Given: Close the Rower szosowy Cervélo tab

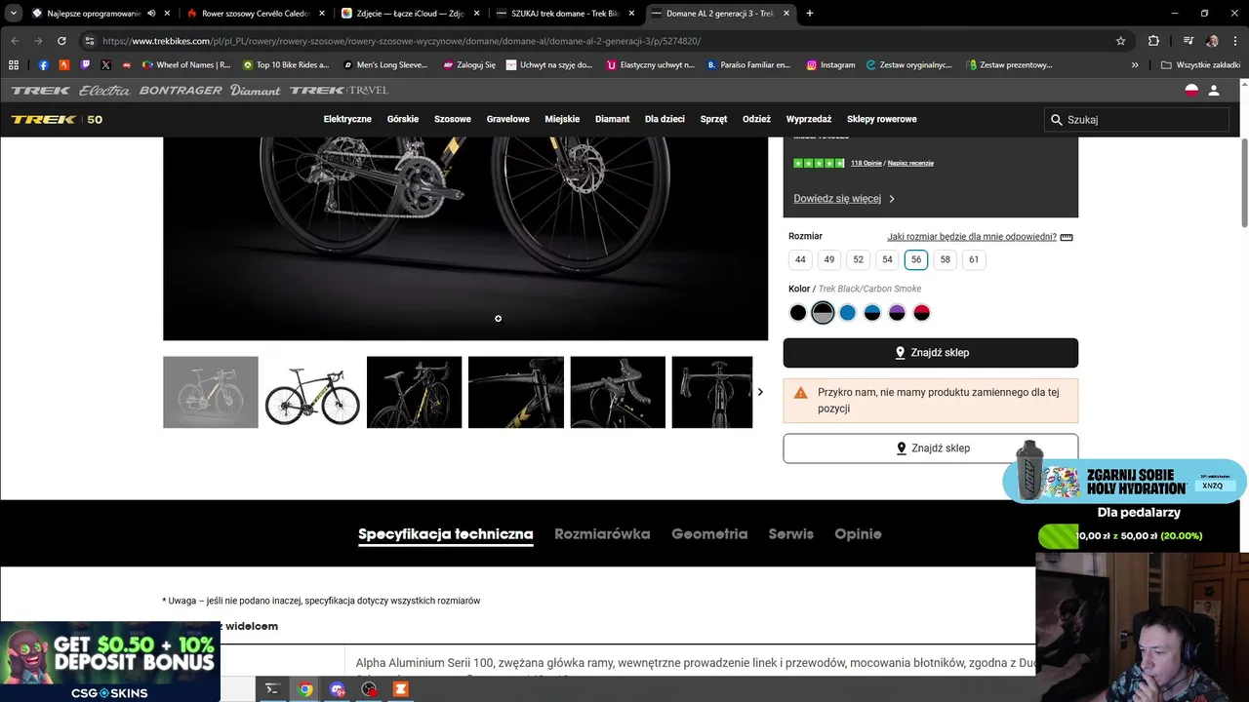Looking at the screenshot, I should [x=322, y=14].
